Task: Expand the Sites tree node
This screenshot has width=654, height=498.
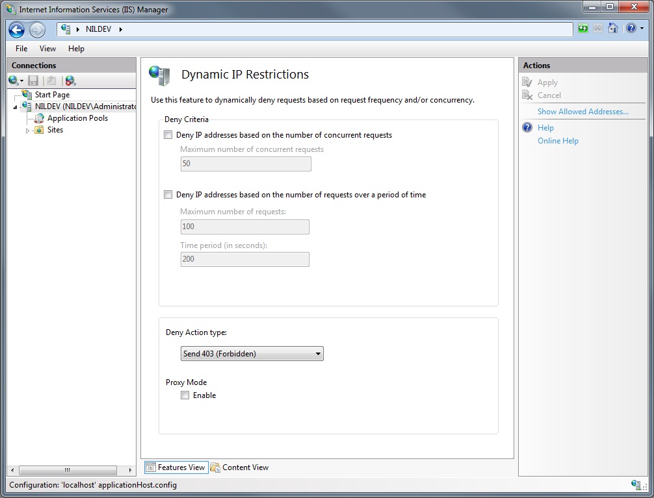Action: pyautogui.click(x=28, y=130)
